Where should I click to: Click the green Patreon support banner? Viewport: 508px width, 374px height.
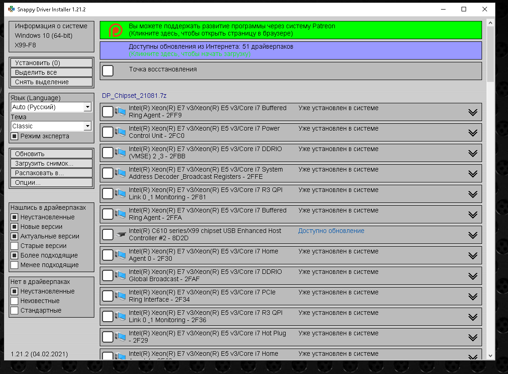click(291, 30)
